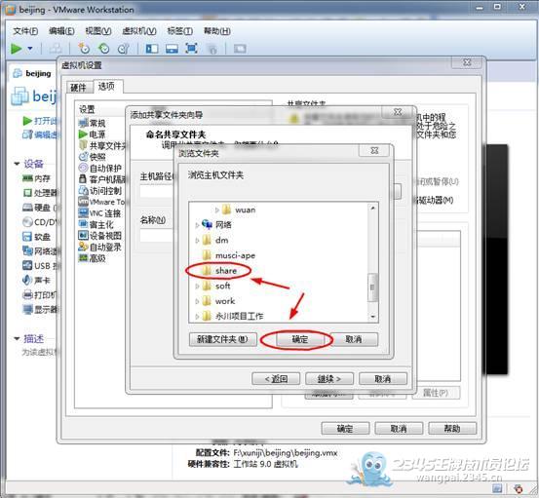Select 快照 in settings list
The height and width of the screenshot is (498, 539).
[x=93, y=157]
